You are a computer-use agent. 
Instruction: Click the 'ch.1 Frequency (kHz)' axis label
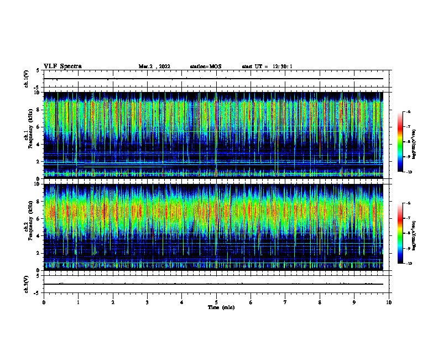[x=28, y=129]
